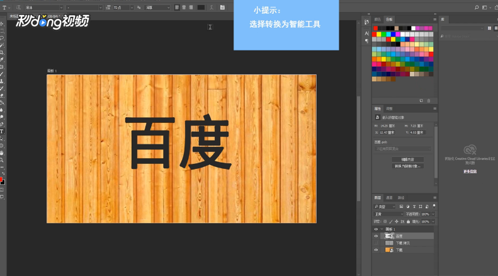This screenshot has height=276, width=498.
Task: Switch to the Paths tab
Action: 401,198
